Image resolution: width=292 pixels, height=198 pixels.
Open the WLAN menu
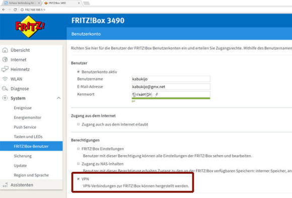tap(17, 79)
